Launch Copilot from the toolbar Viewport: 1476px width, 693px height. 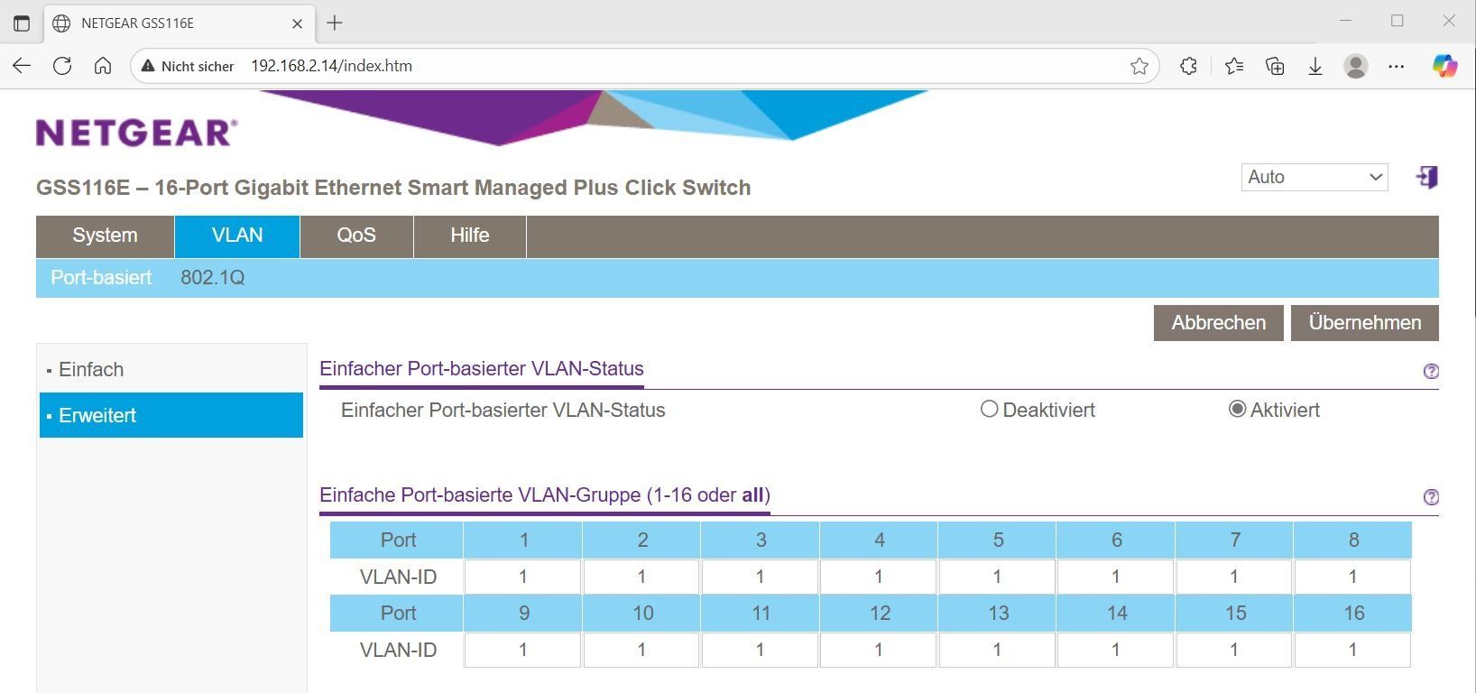[x=1444, y=66]
